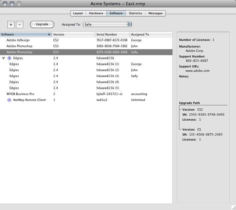Viewport: 236px width, 210px height.
Task: Click the Edgies 5-license badge icon
Action: click(9, 58)
